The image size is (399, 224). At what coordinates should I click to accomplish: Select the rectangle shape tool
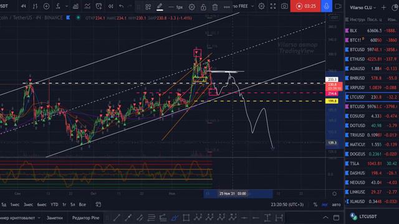186,218
